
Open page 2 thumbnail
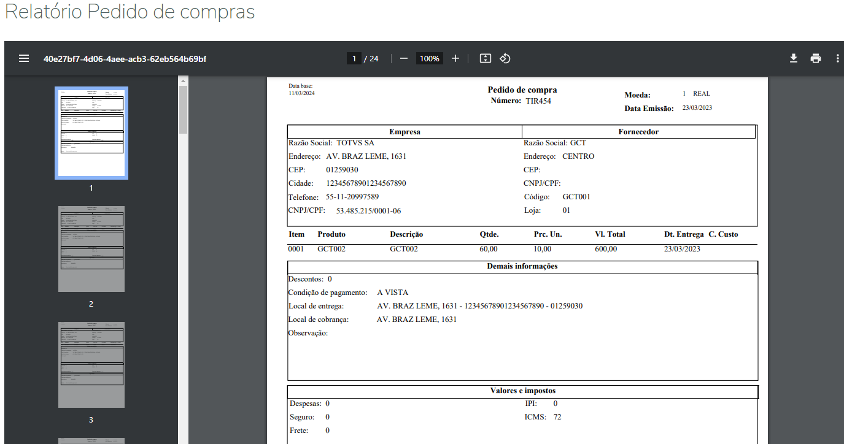(x=91, y=249)
